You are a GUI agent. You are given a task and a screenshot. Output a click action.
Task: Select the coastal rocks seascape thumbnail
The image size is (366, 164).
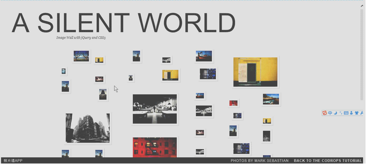pyautogui.click(x=271, y=99)
